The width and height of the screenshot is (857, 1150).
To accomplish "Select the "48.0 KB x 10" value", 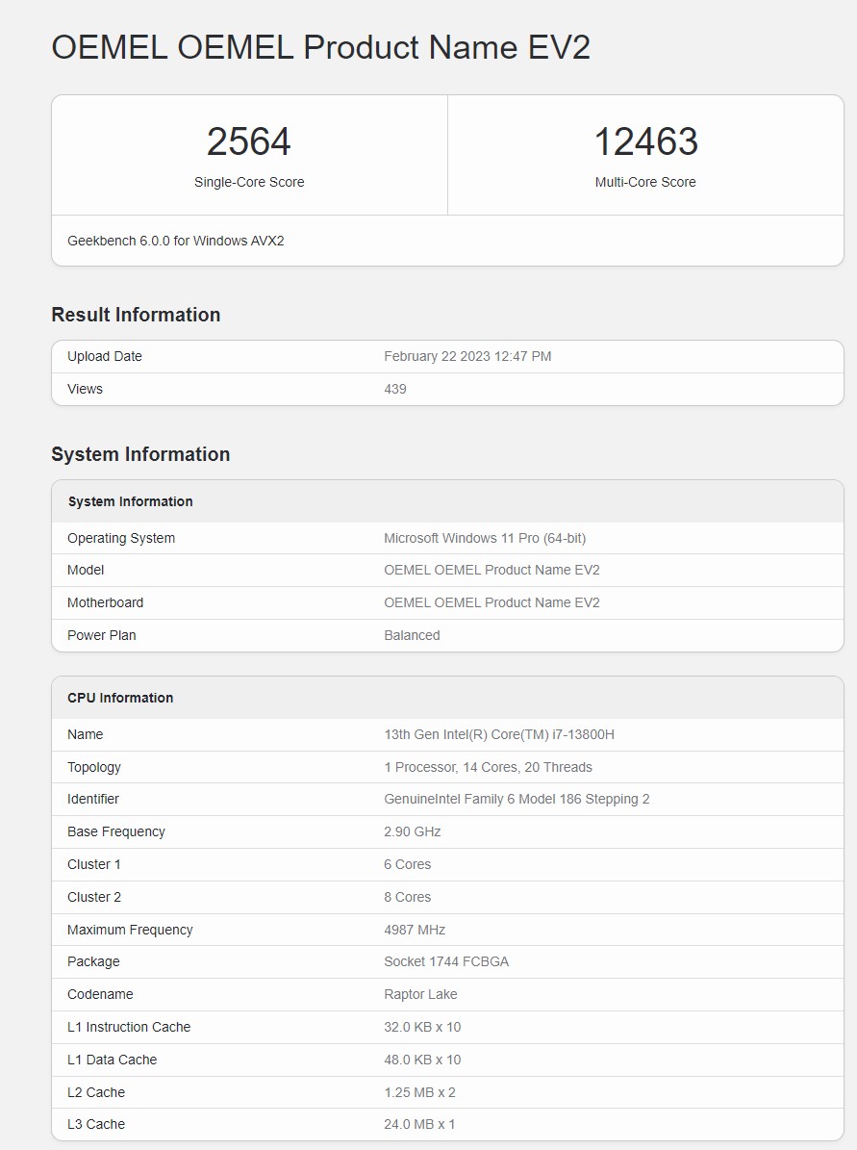I will [x=423, y=1060].
